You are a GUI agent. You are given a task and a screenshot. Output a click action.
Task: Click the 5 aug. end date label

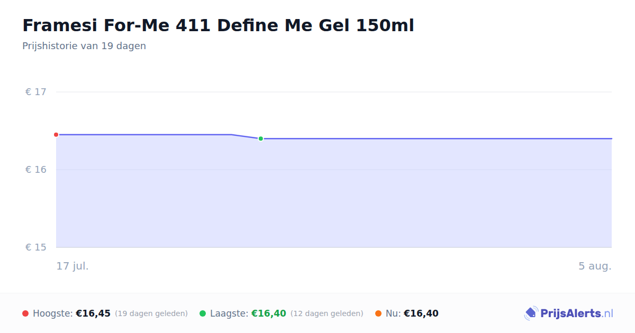[595, 266]
